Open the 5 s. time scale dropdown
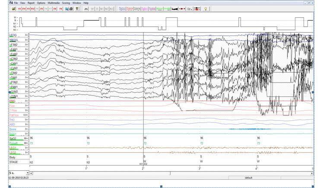 (28, 173)
